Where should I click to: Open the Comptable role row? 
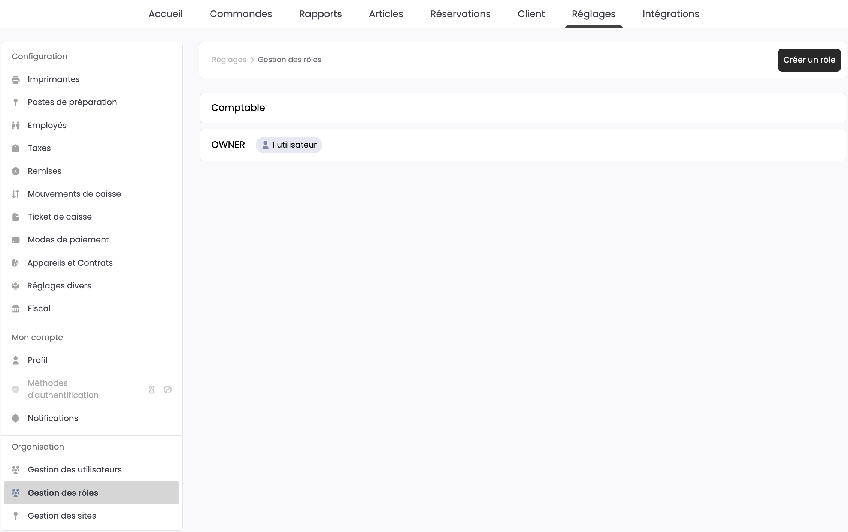pos(523,108)
